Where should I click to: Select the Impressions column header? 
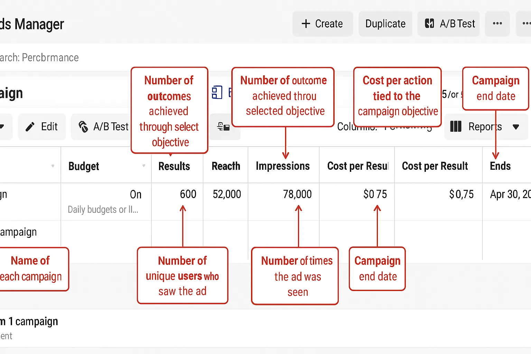click(282, 166)
